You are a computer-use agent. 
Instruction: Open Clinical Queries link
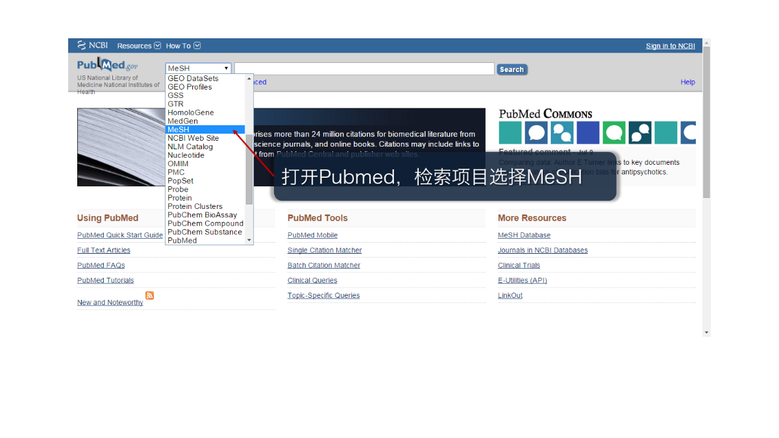[x=312, y=281]
